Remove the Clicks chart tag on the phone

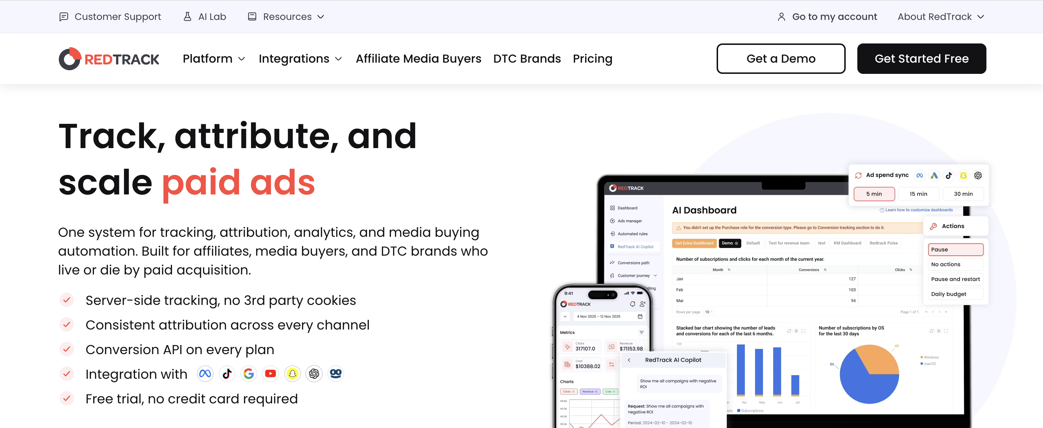[x=573, y=392]
